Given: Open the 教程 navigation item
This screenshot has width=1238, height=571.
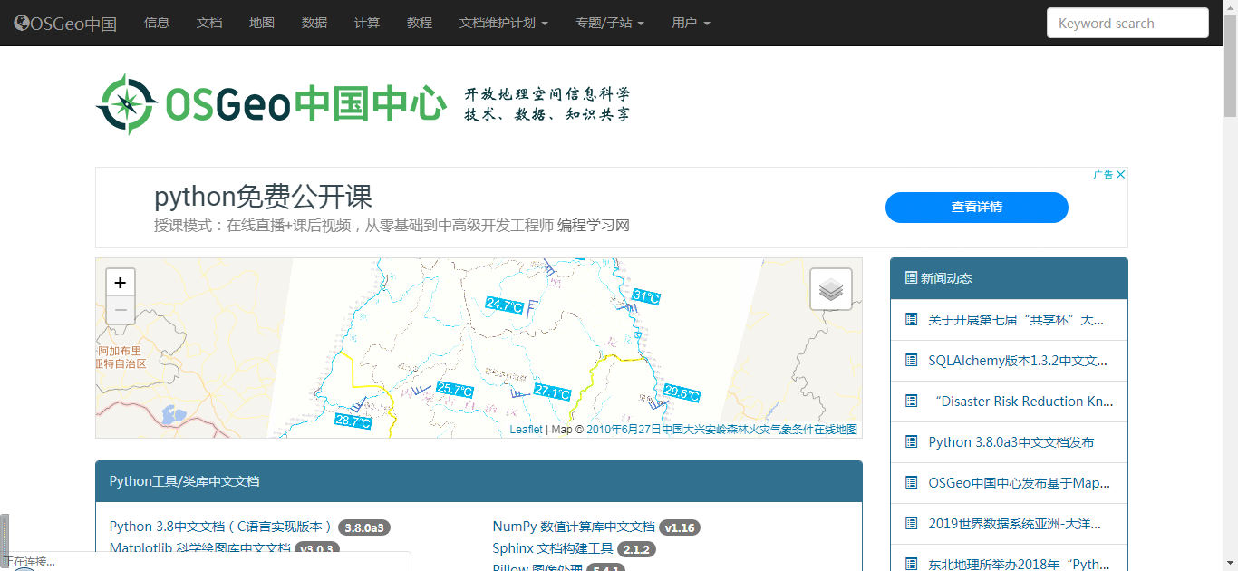Looking at the screenshot, I should click(420, 23).
